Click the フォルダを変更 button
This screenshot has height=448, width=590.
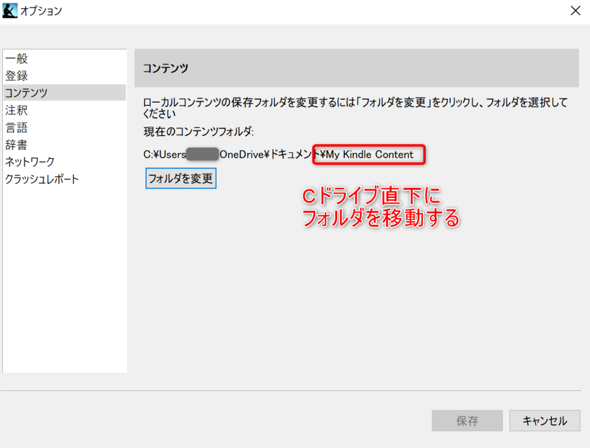click(x=180, y=178)
